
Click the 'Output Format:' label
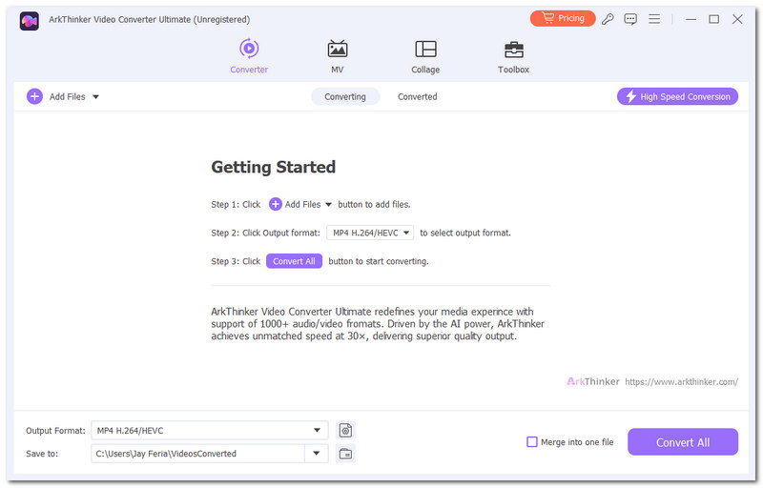55,431
